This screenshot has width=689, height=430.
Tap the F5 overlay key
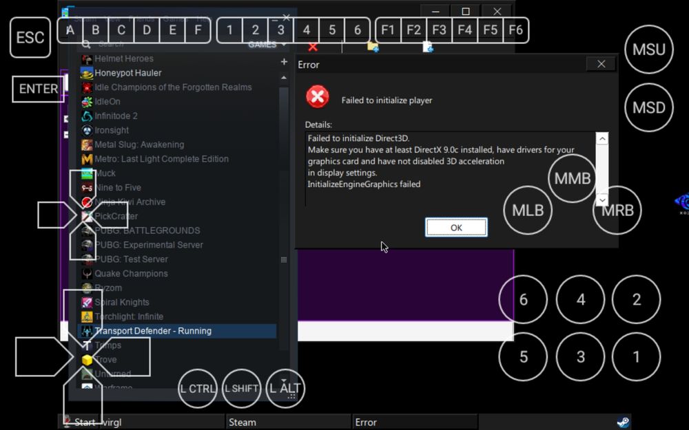pyautogui.click(x=490, y=30)
